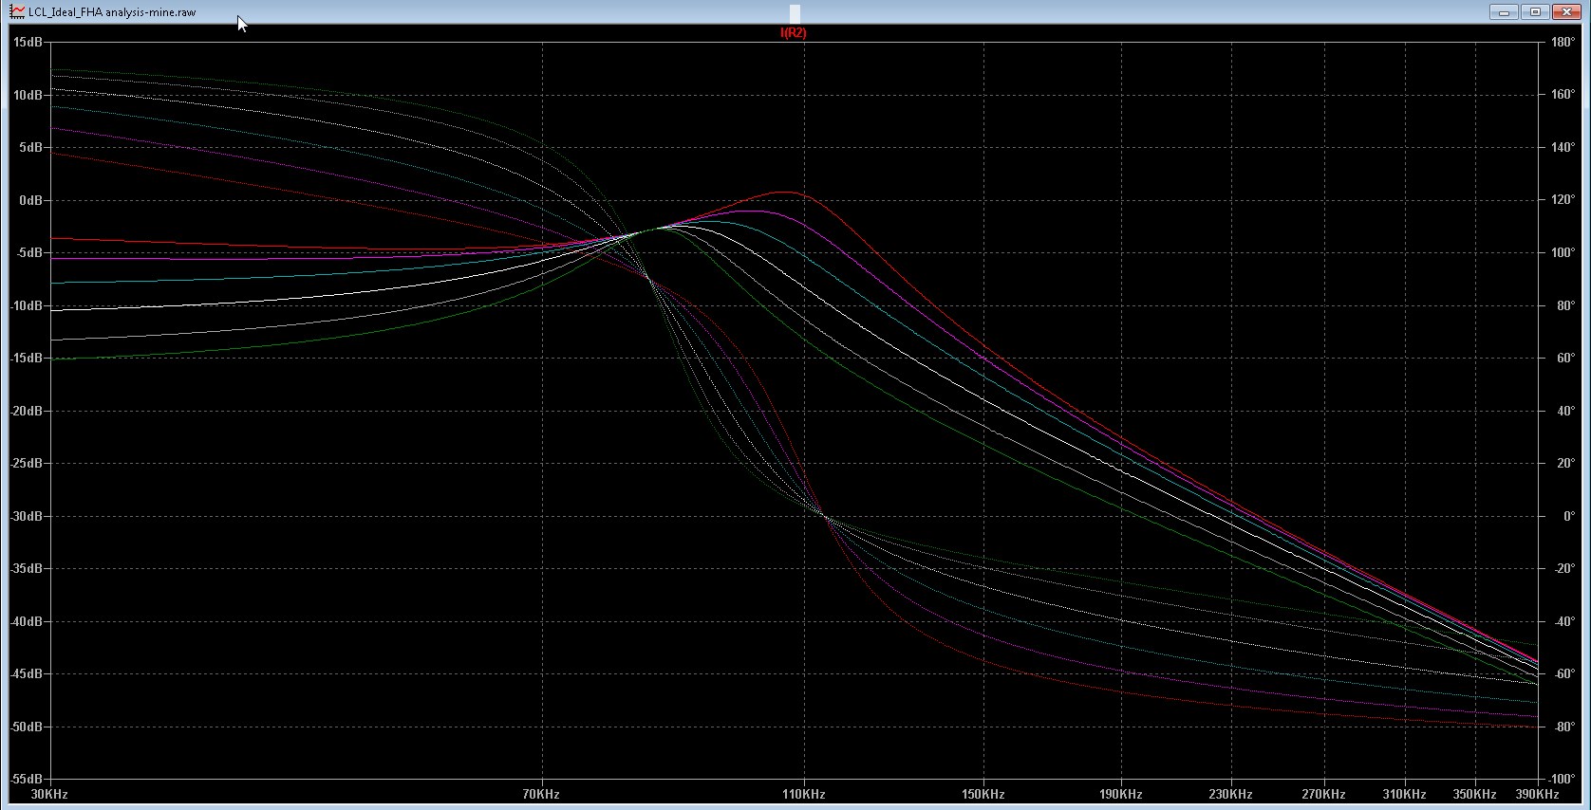1591x810 pixels.
Task: Click the 310KHz frequency axis label
Action: click(x=1404, y=795)
